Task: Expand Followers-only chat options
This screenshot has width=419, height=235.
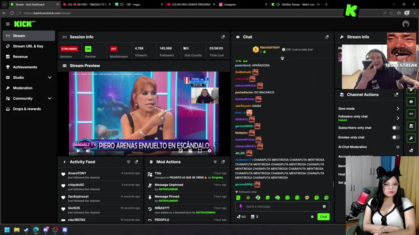Action: [x=398, y=118]
